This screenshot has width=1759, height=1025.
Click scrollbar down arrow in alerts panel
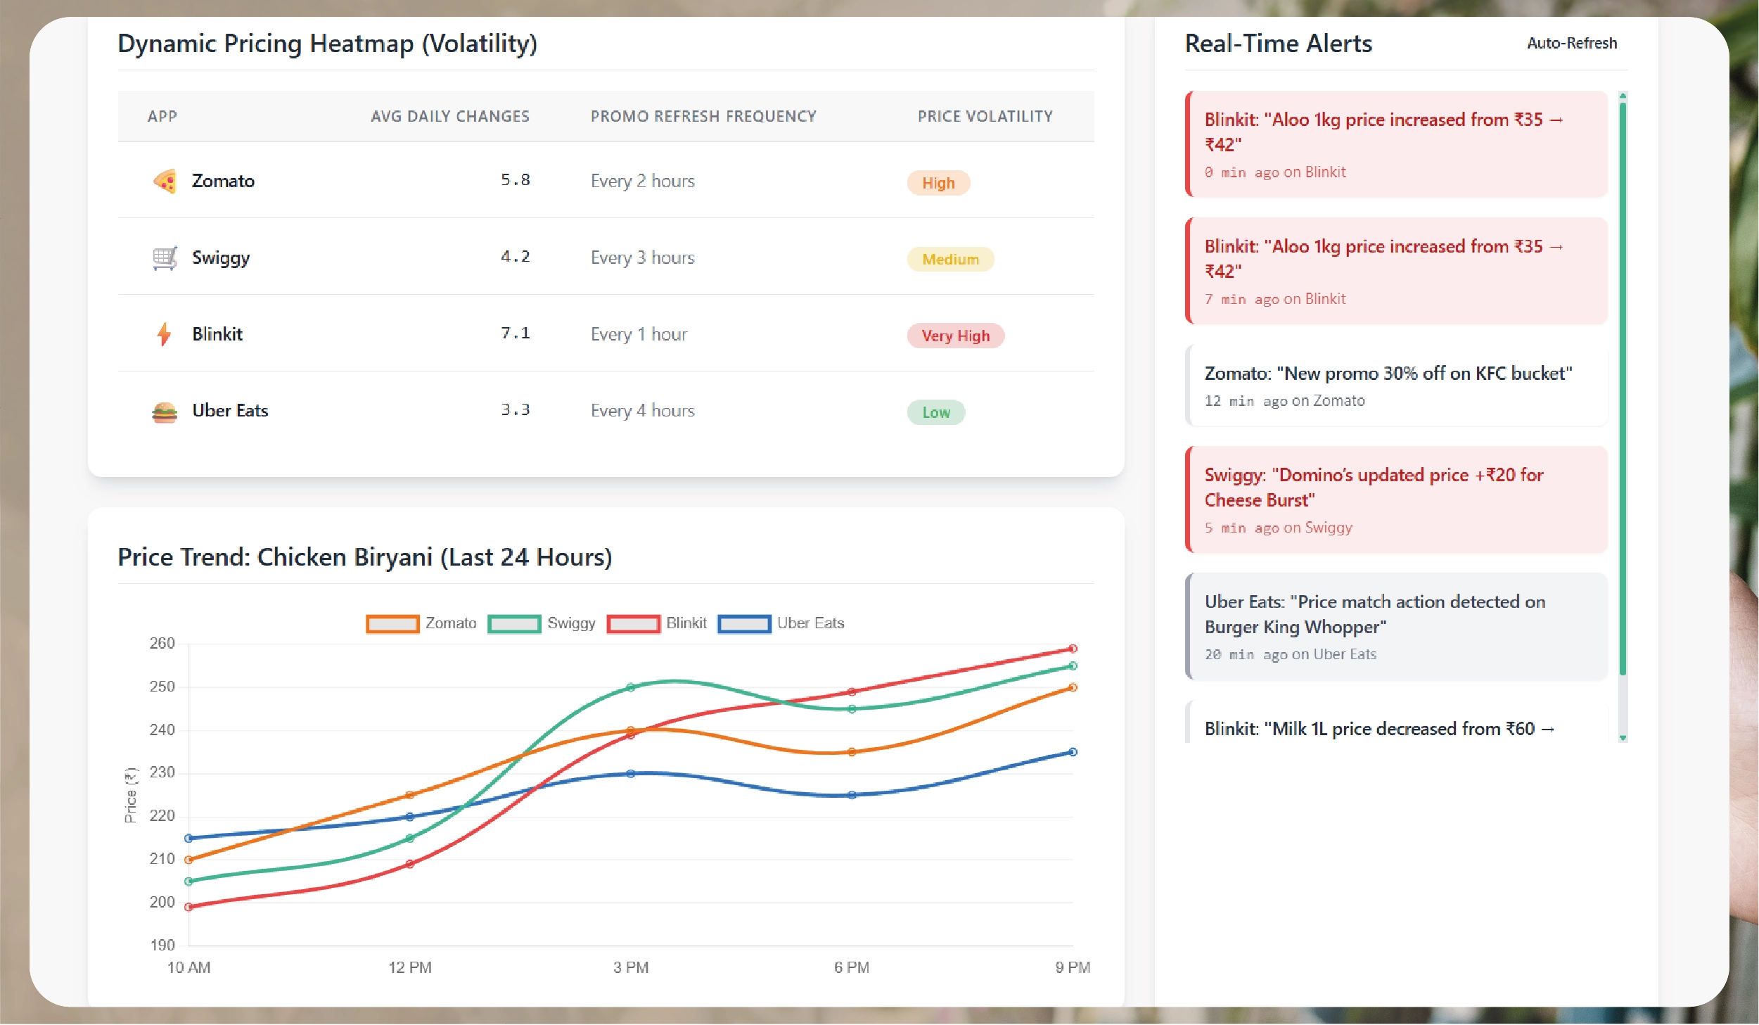click(1623, 738)
